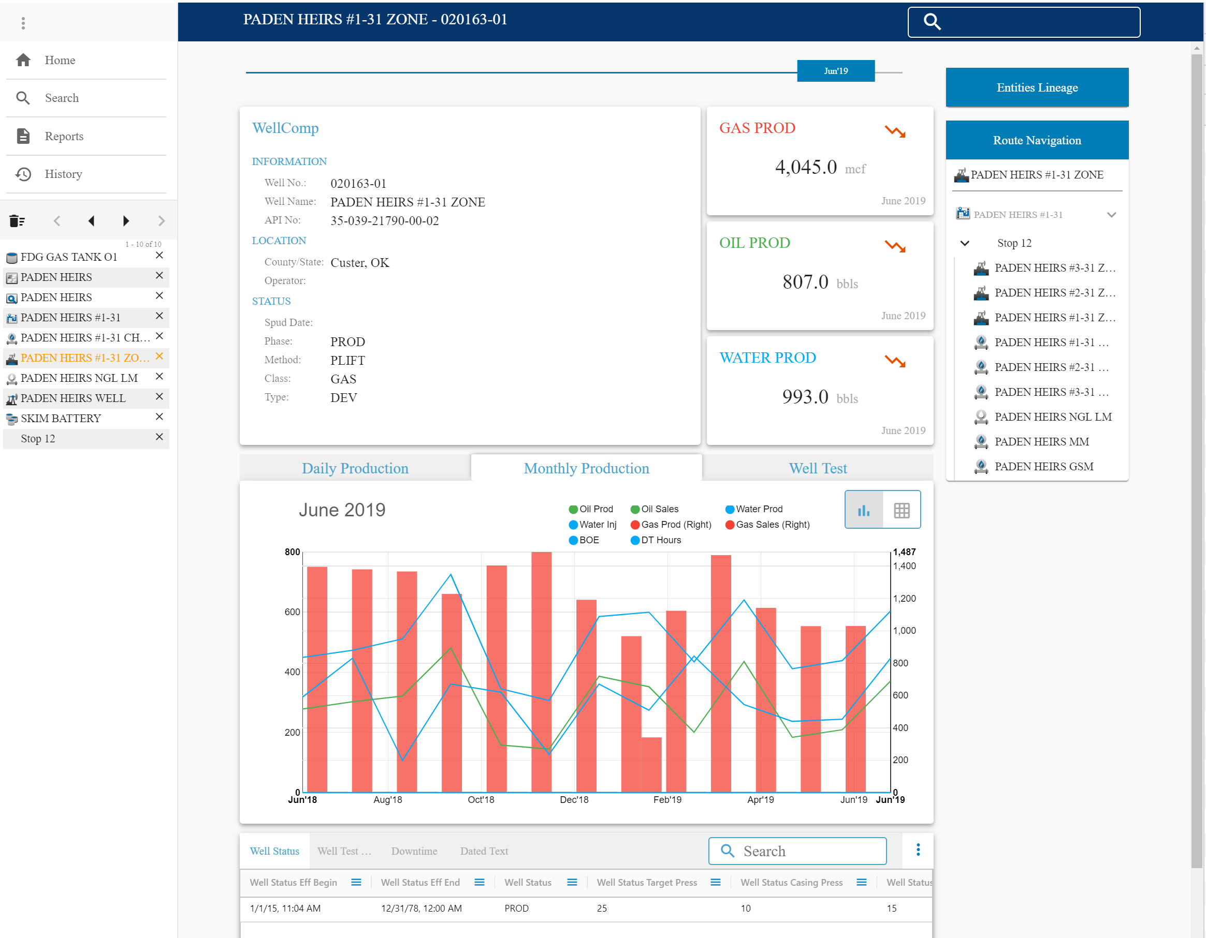
Task: Collapse PADEN HEIRS #1-31 in Route Navigation
Action: [x=1112, y=215]
